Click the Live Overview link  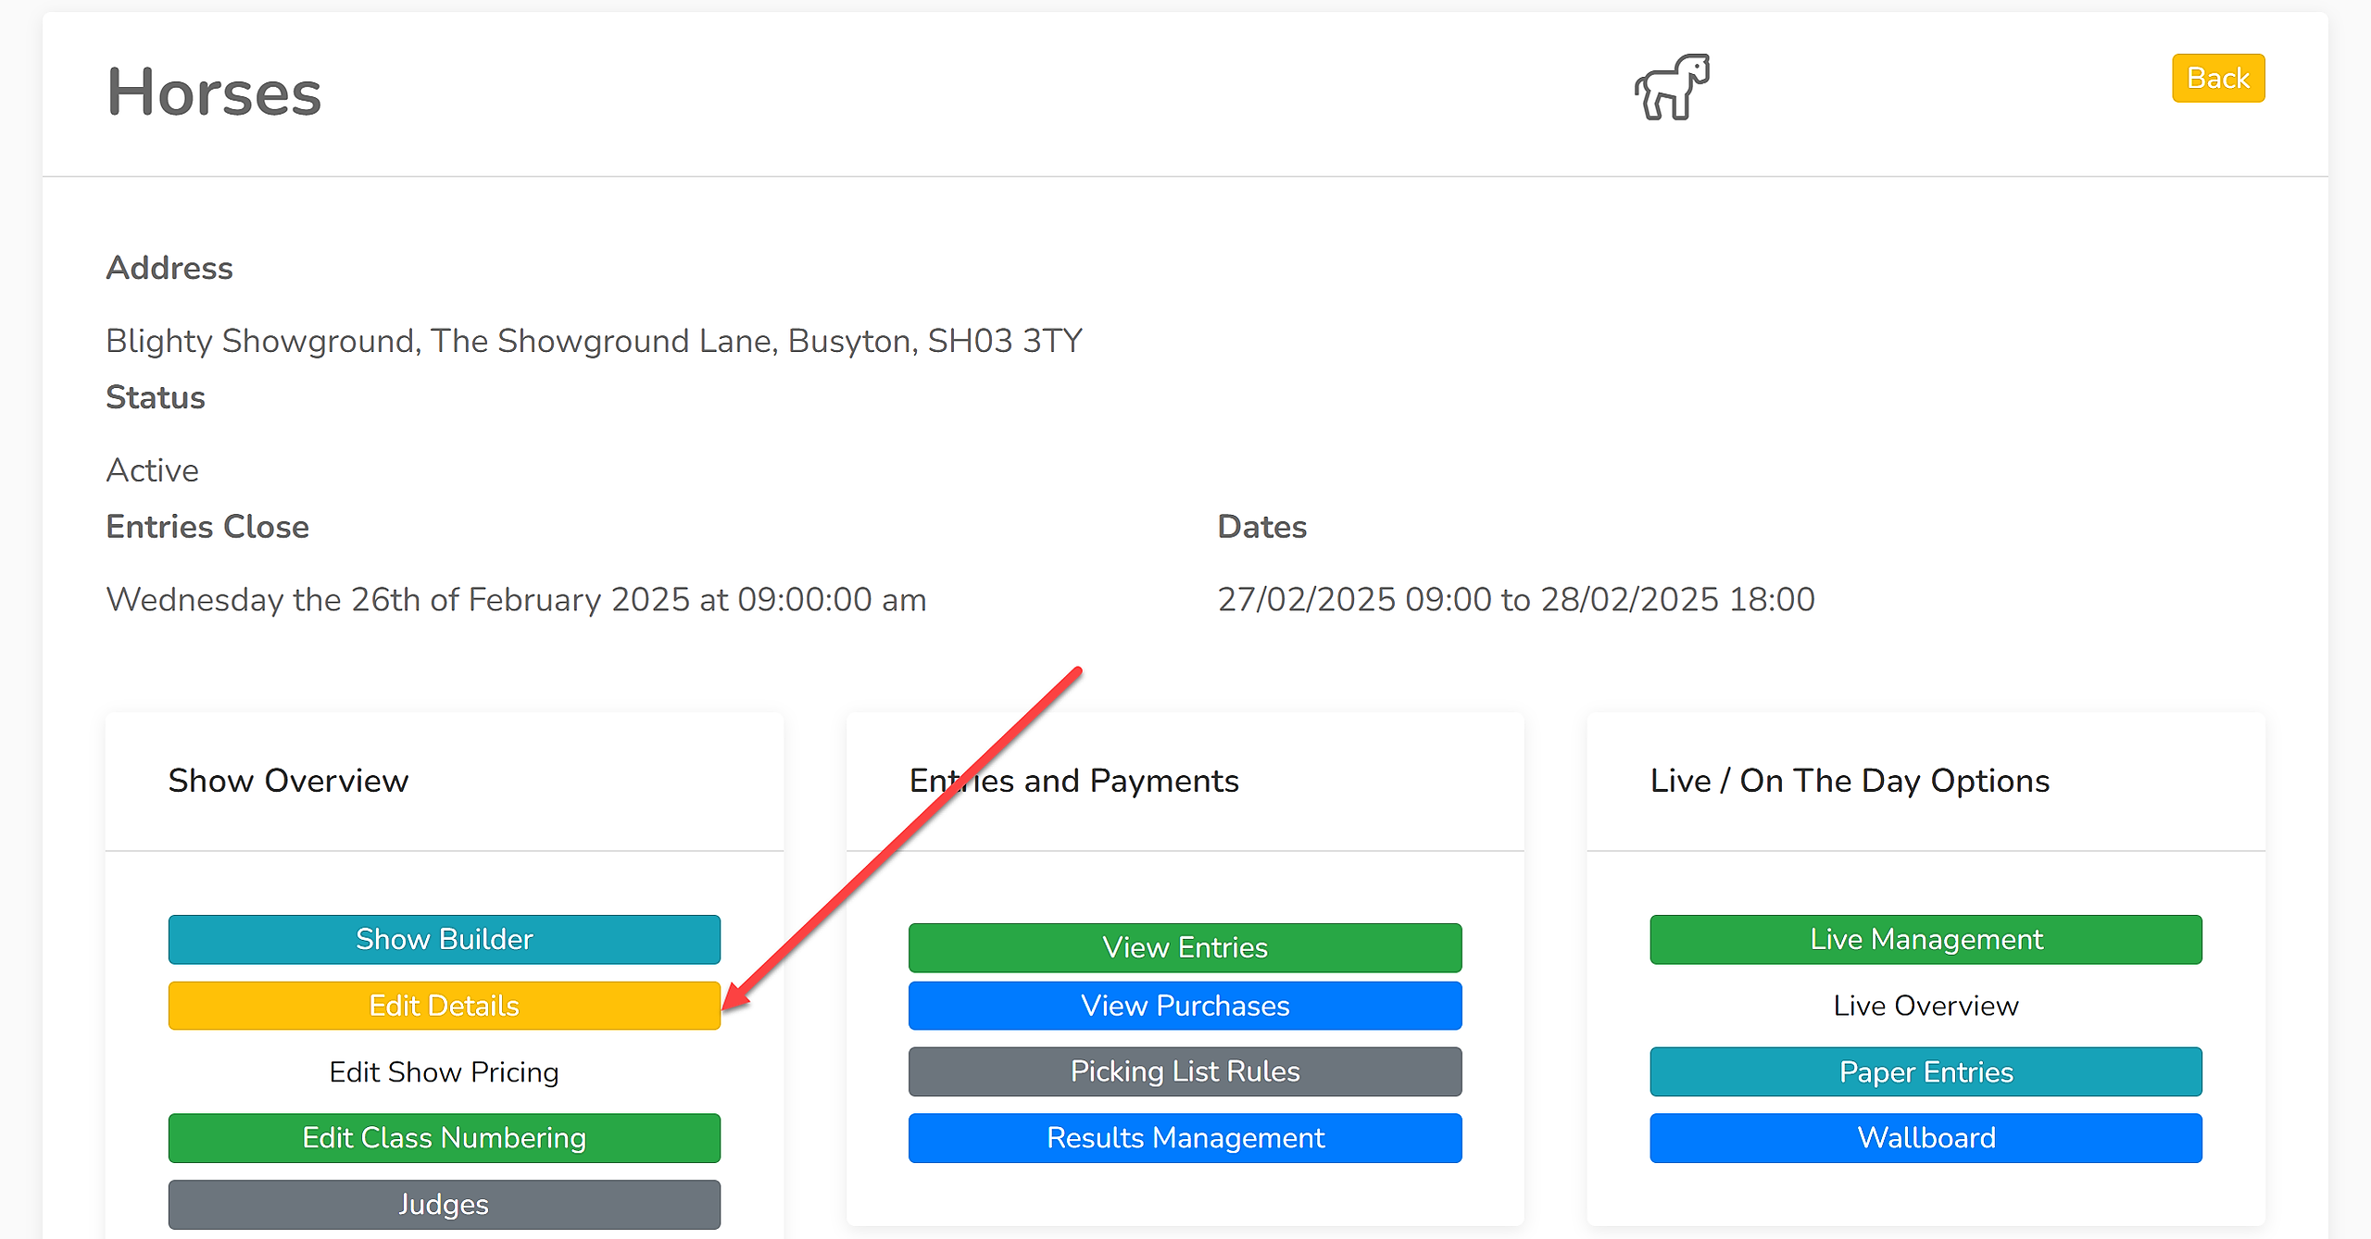pos(1926,1006)
